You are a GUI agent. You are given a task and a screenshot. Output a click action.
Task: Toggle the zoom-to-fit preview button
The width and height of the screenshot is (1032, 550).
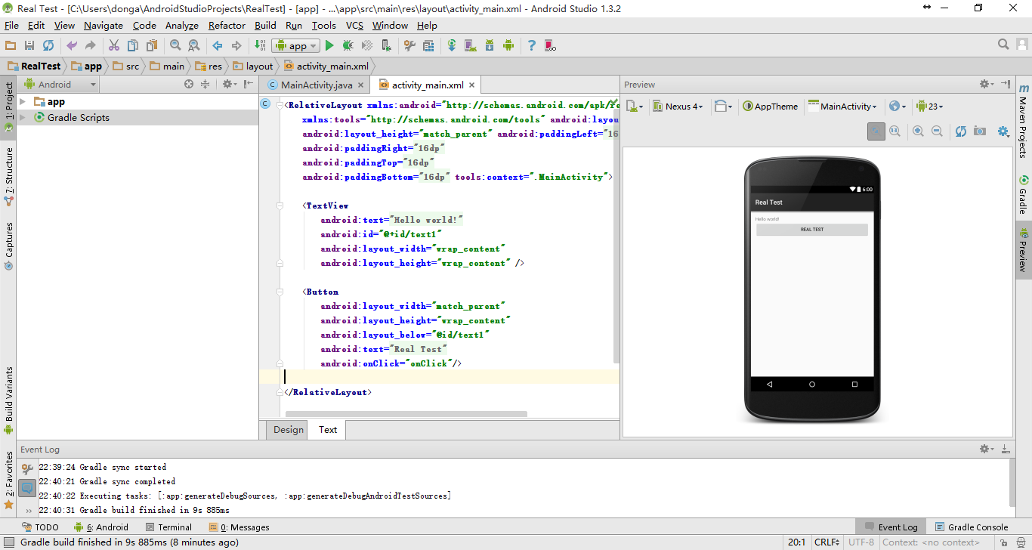tap(876, 131)
